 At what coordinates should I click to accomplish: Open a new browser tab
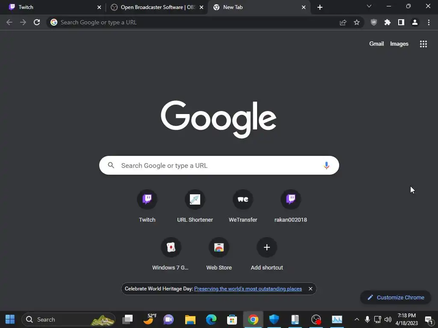320,7
